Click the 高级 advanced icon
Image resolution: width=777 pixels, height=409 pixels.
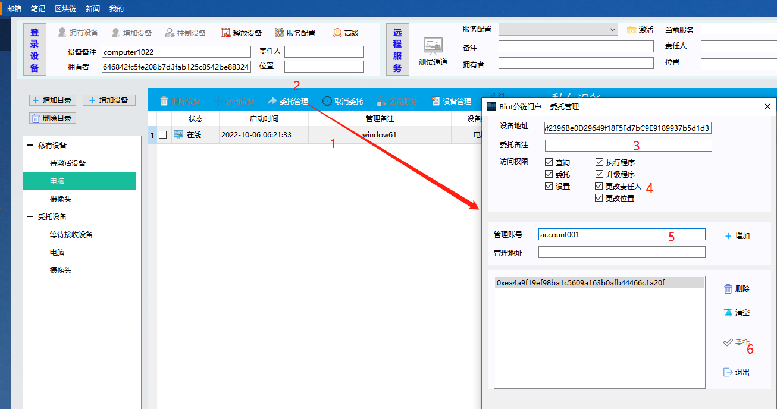pyautogui.click(x=337, y=33)
